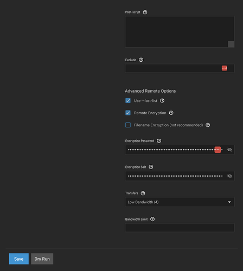Screen dimensions: 243x271
Task: Open help tooltip for Encryption Password
Action: point(159,141)
